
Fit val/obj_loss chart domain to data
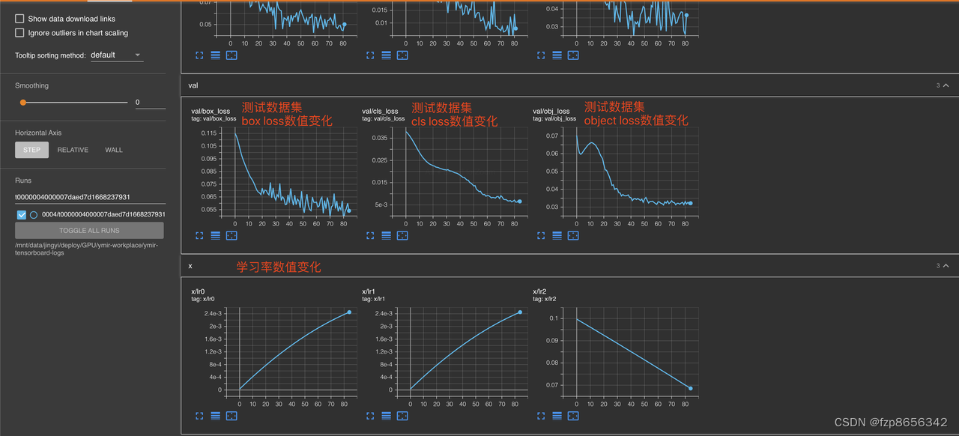[573, 235]
